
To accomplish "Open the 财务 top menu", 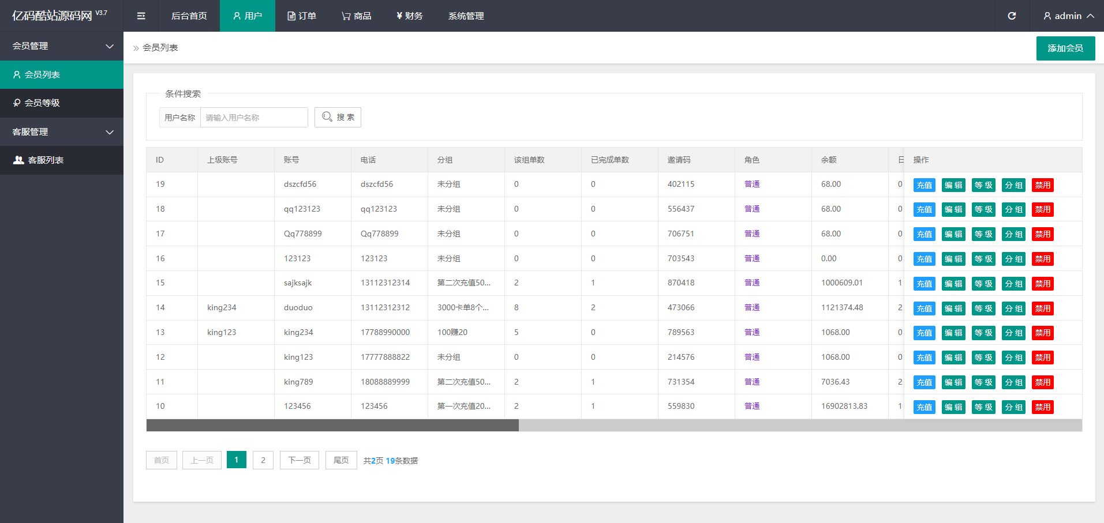I will click(410, 16).
